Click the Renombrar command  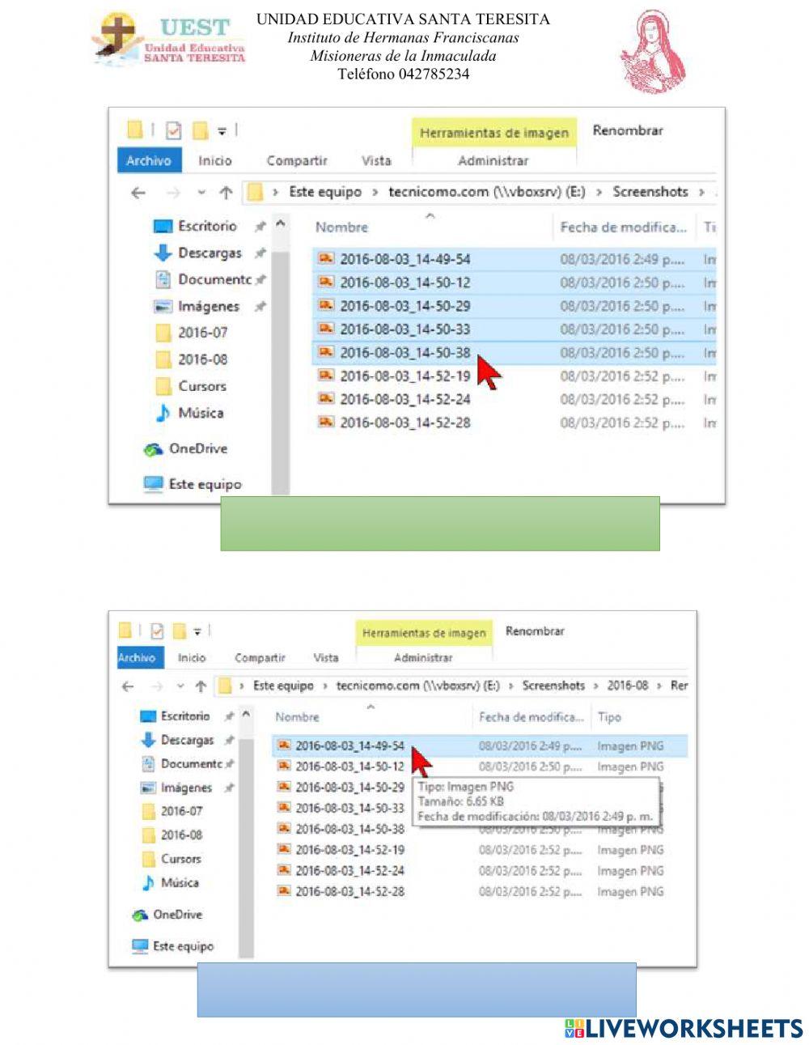coord(629,130)
